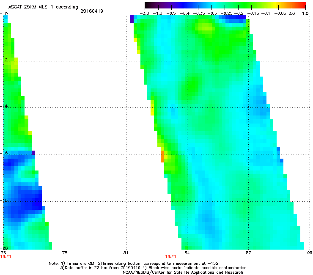Click the "-0.15" color scale label
The height and width of the screenshot is (275, 313).
(253, 14)
